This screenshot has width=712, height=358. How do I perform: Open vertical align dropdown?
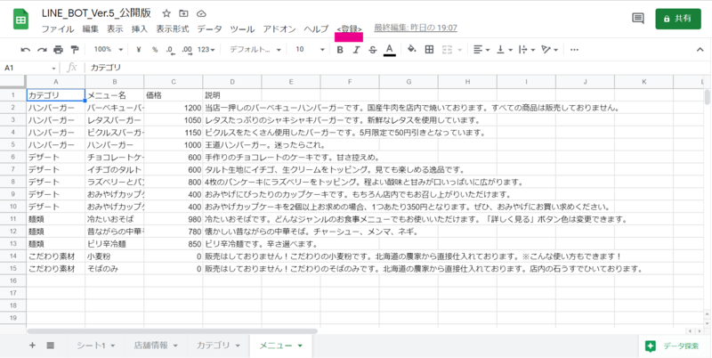click(505, 50)
